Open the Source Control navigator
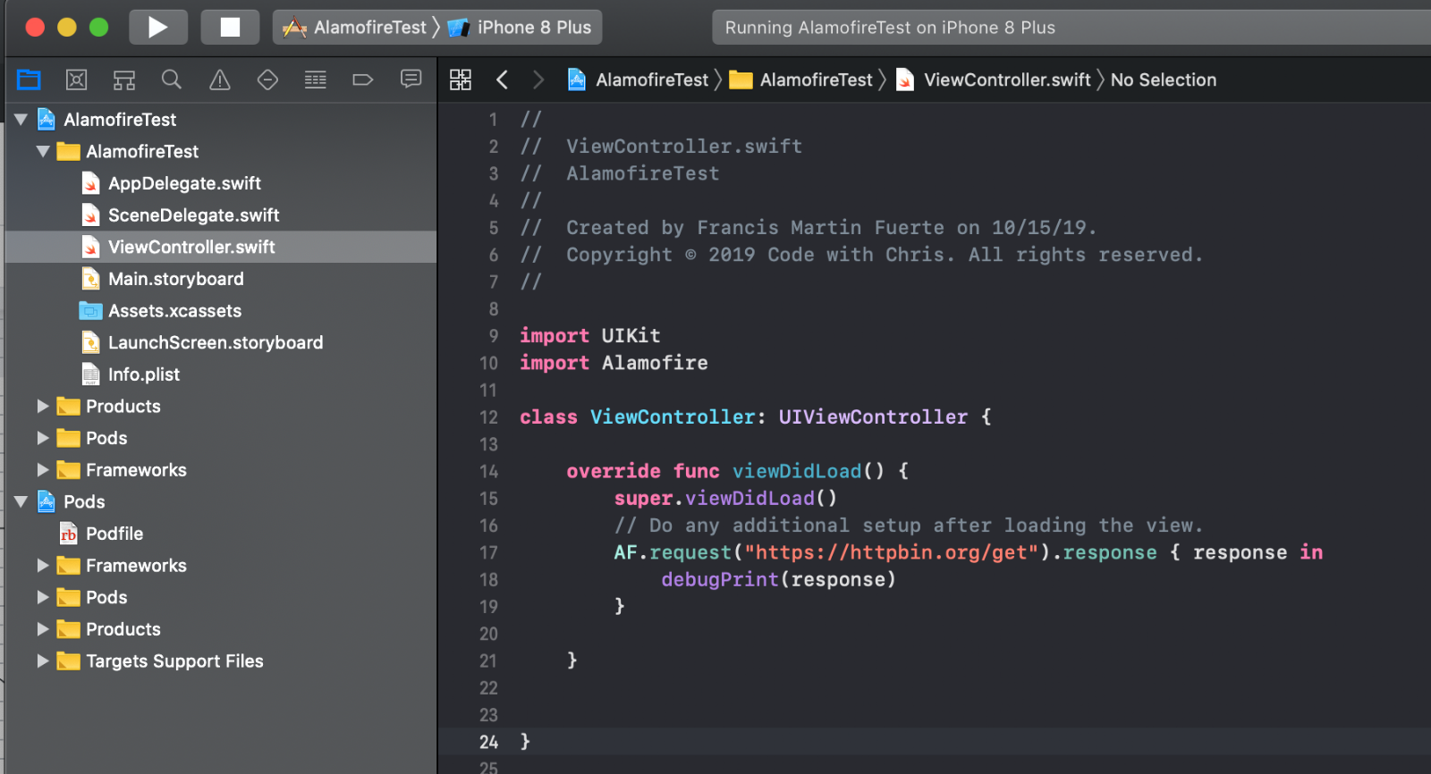The height and width of the screenshot is (774, 1431). (77, 80)
